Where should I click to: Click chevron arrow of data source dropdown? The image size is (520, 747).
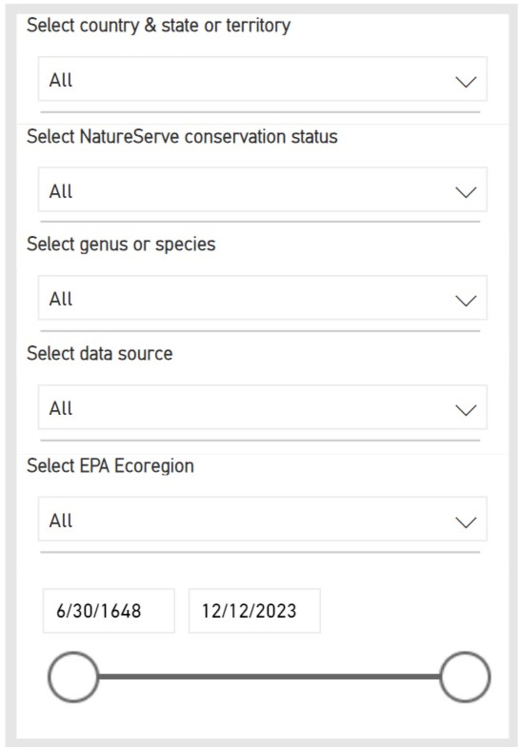[x=466, y=409]
